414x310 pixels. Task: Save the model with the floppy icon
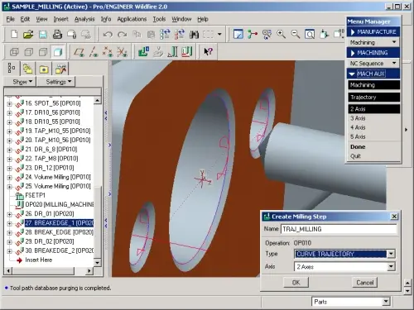43,35
